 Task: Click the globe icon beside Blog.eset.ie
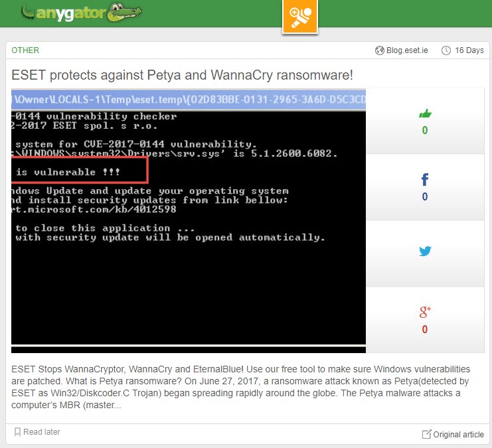pos(380,50)
